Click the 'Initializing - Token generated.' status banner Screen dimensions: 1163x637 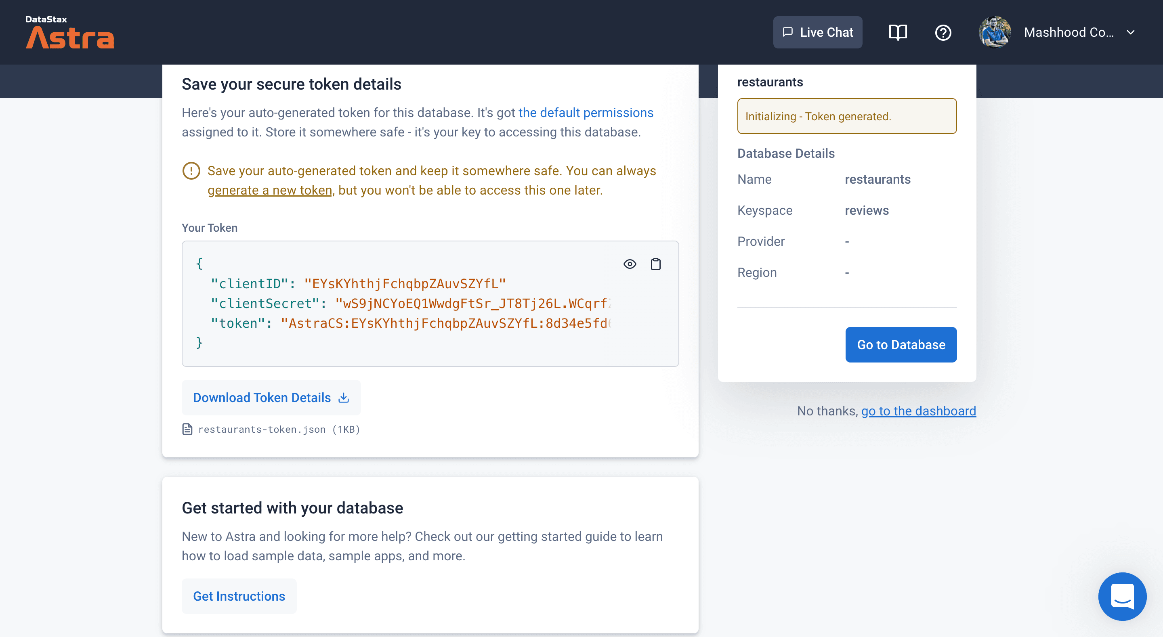(846, 116)
